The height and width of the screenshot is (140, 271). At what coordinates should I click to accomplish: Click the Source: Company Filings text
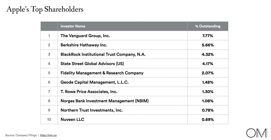pos(21,135)
